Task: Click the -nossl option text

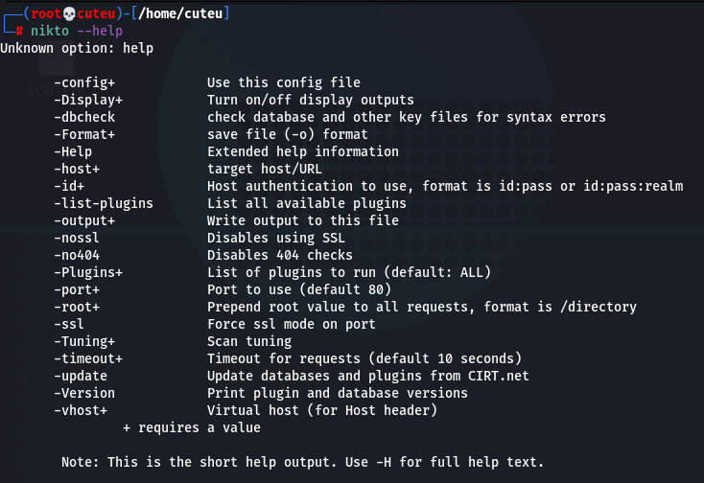Action: (77, 238)
